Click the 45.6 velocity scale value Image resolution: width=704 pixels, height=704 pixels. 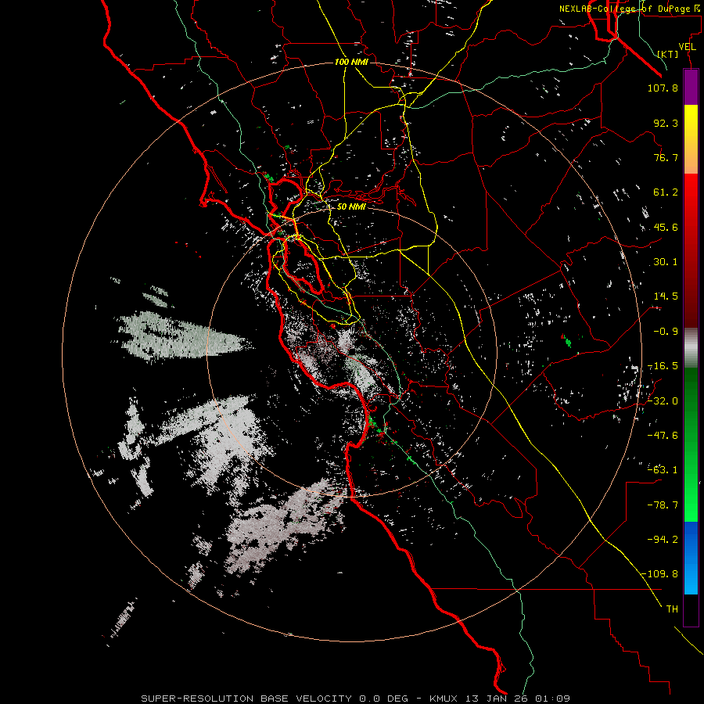[666, 227]
